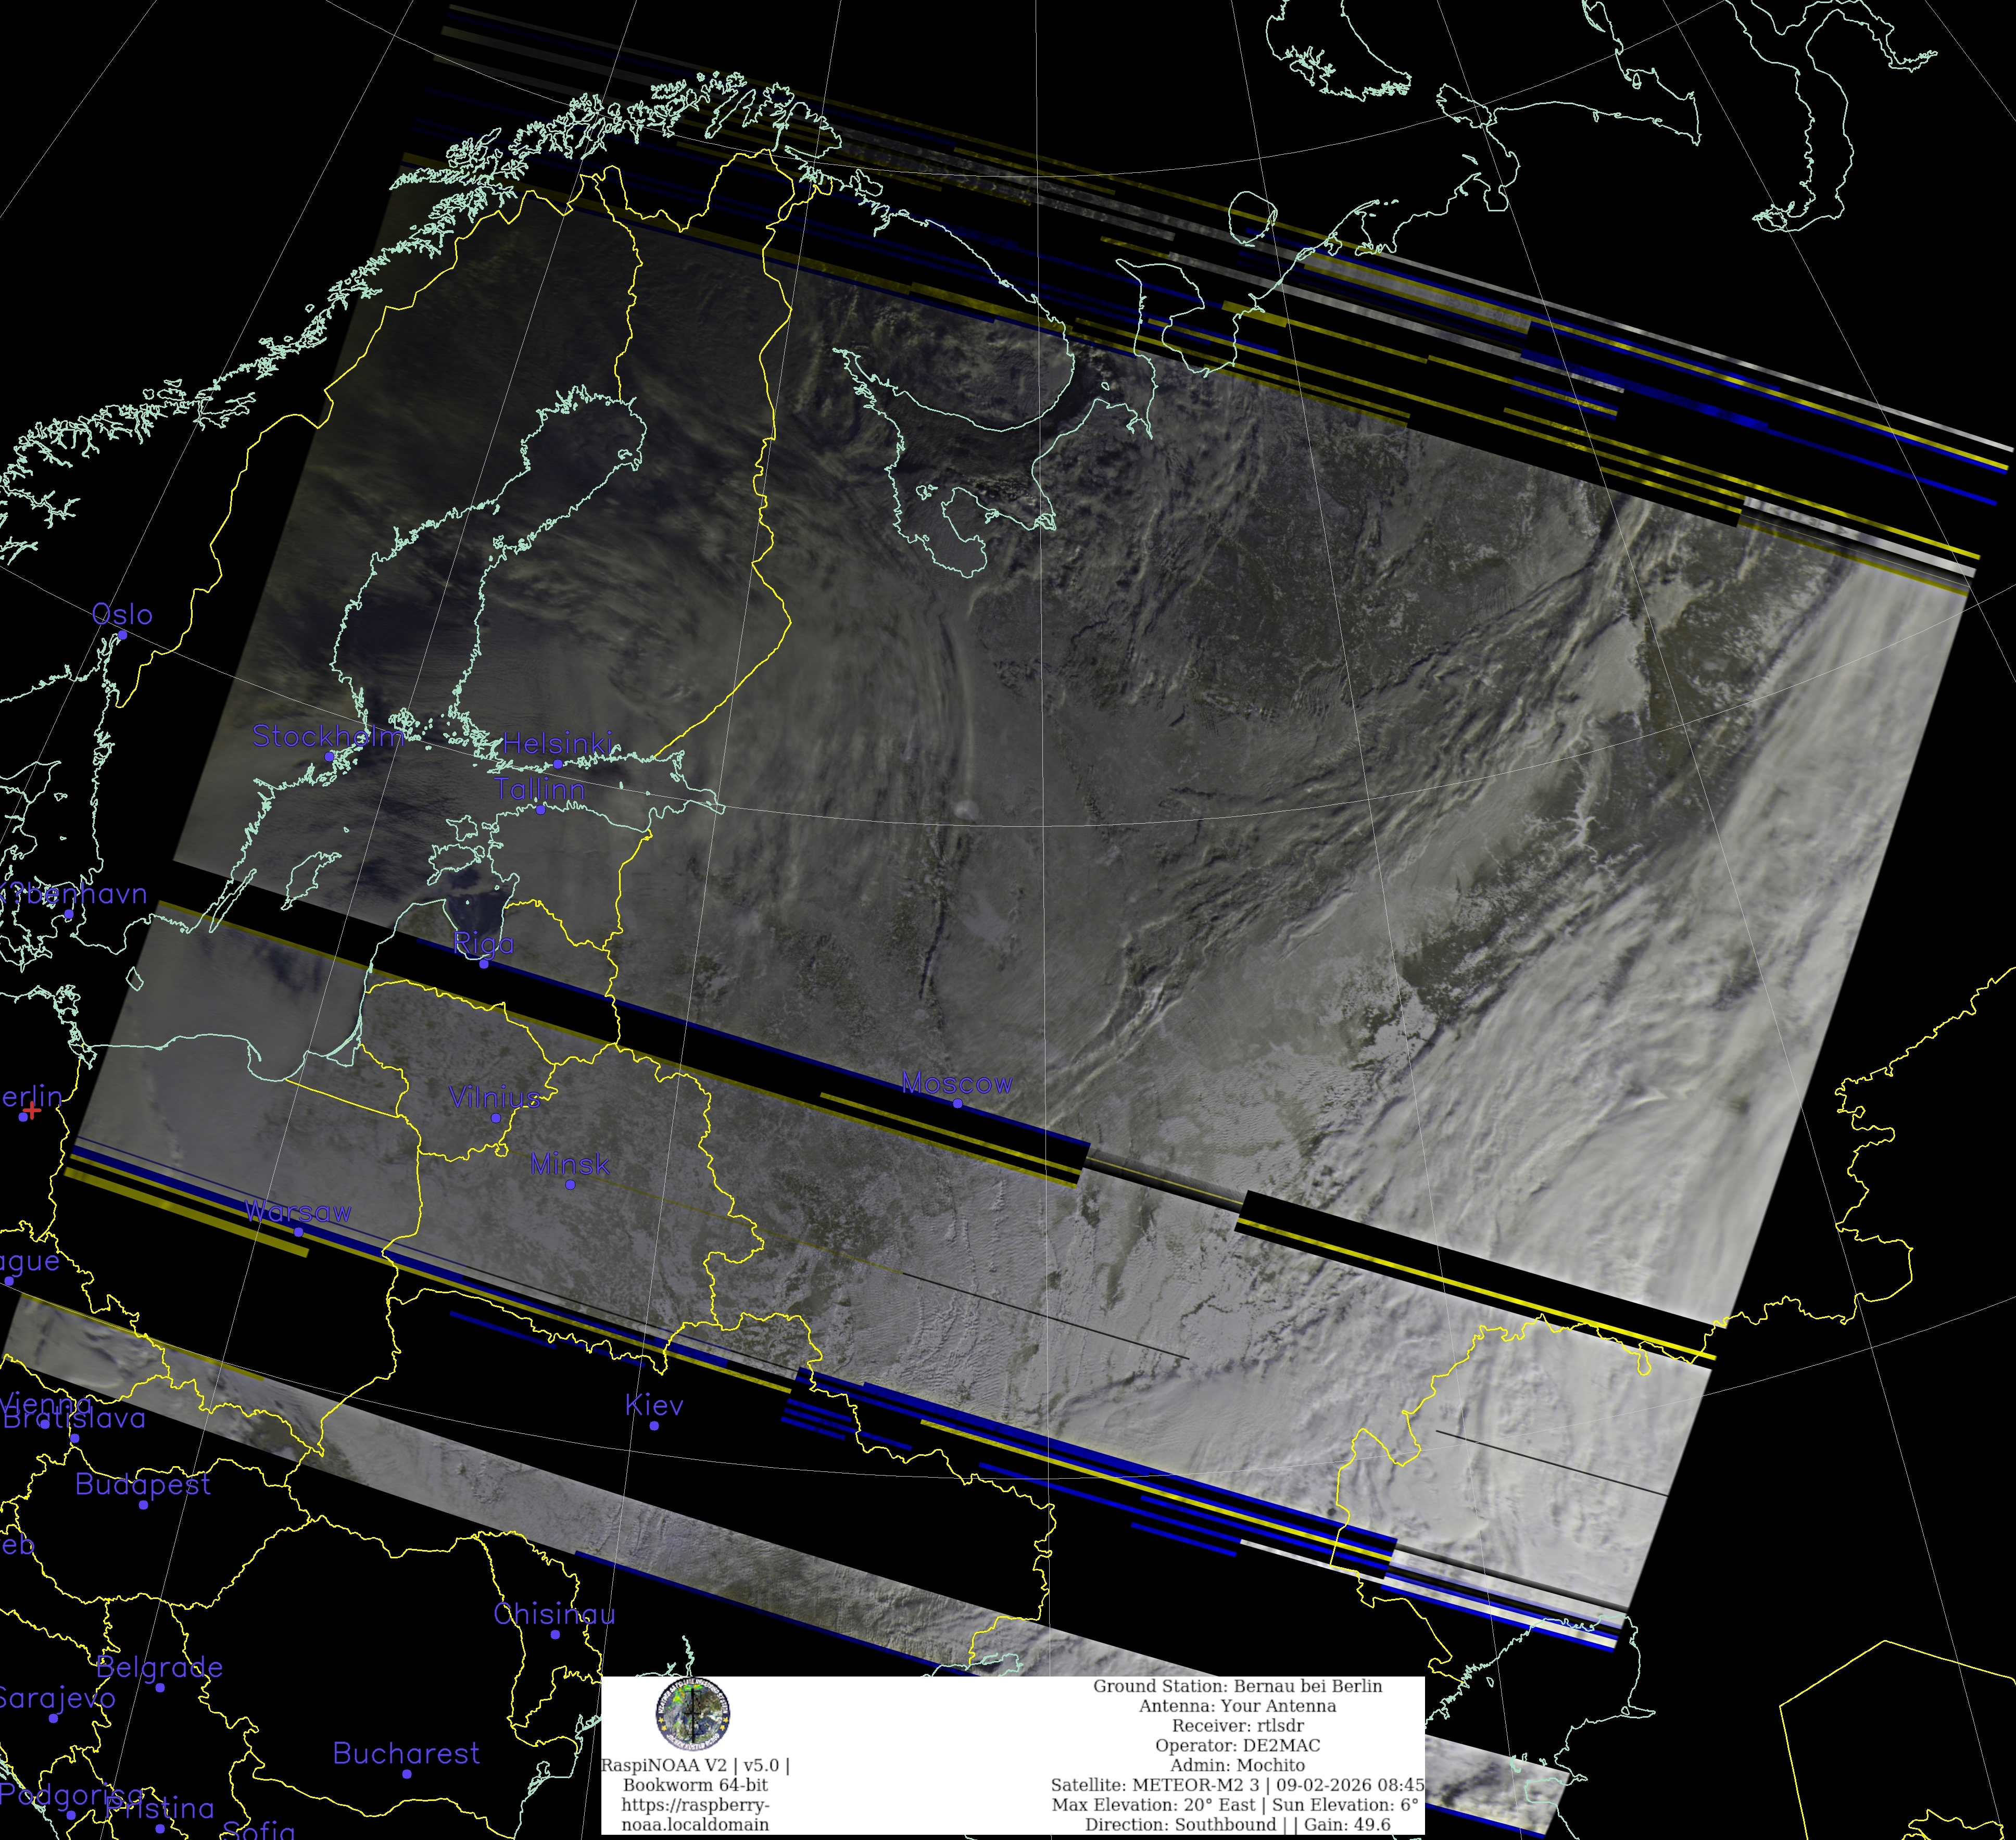This screenshot has height=1840, width=2016.
Task: Click the Moscow city dot marker
Action: tap(957, 1104)
